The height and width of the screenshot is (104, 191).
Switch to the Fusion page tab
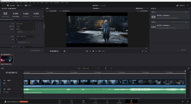pos(95,101)
